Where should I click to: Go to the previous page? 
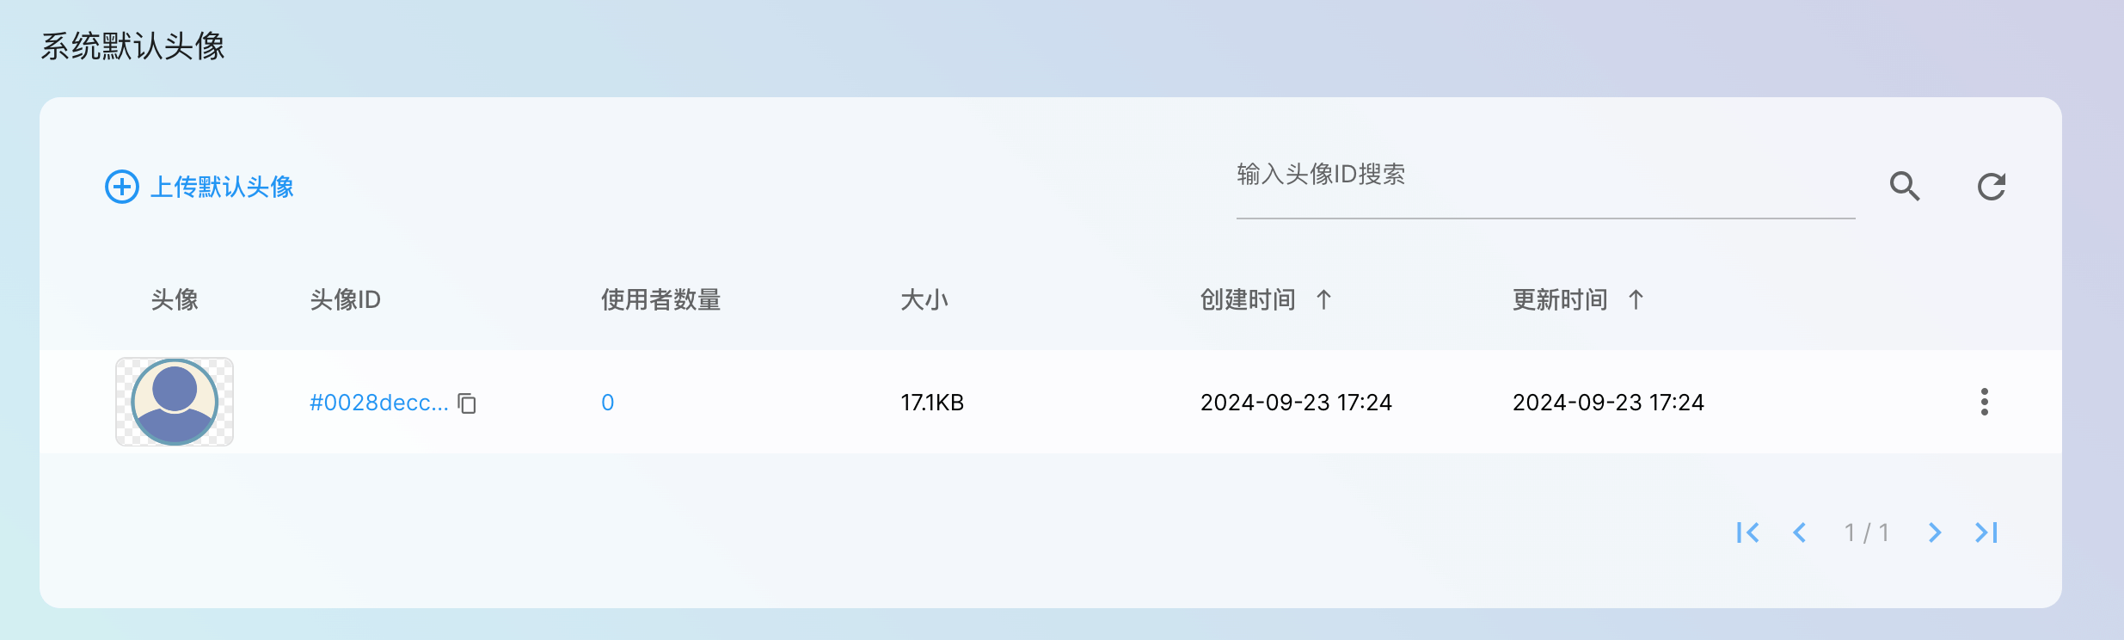point(1799,532)
